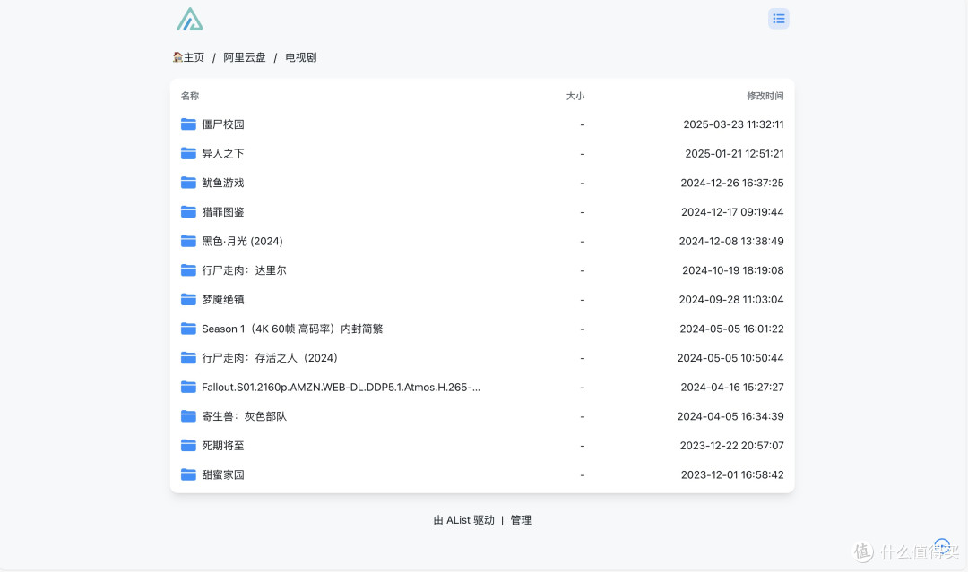Click the date 2024-10-19 18:19:08
Screen dimensions: 968x572
[x=733, y=270]
